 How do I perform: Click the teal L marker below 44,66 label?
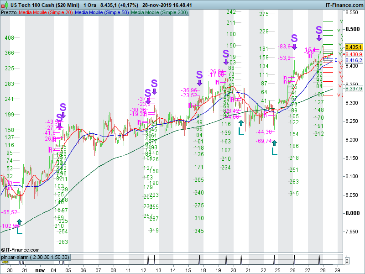coord(241,132)
